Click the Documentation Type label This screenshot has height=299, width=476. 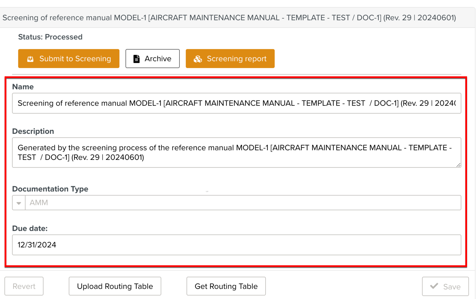coord(50,189)
